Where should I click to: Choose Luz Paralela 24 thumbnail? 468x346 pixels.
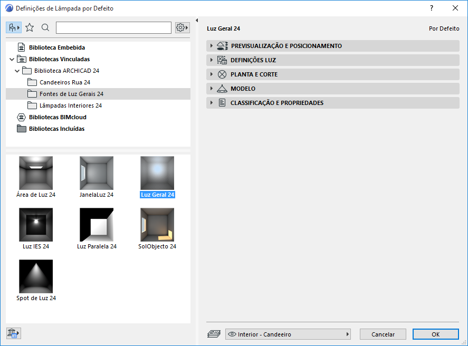[x=97, y=225]
